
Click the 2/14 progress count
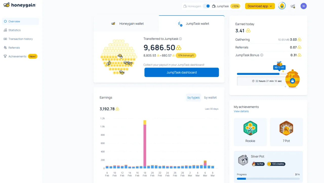pyautogui.click(x=297, y=174)
